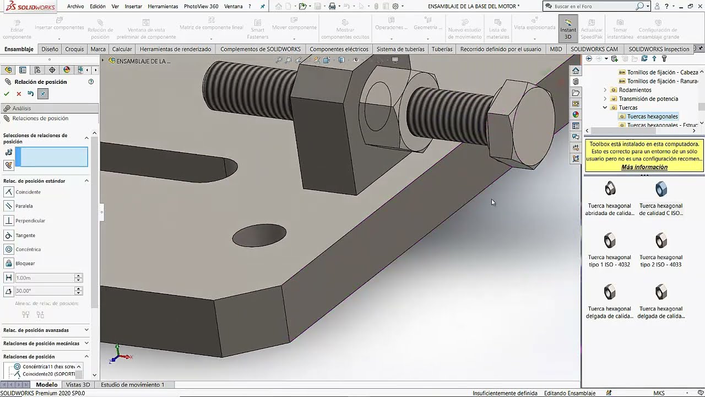Viewport: 705px width, 397px height.
Task: Open the FeatureManager design tree tab
Action: point(8,70)
